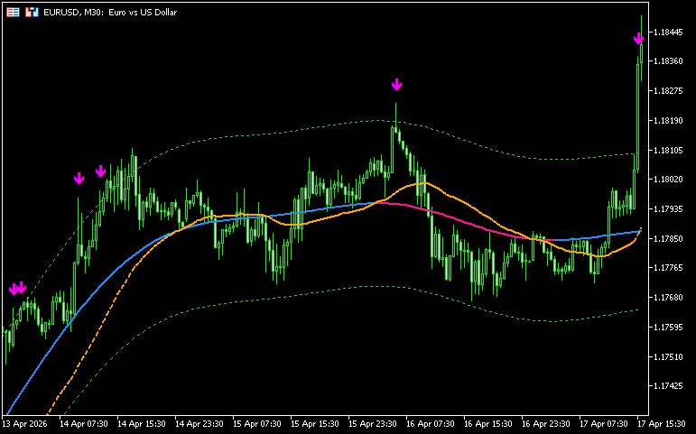
Task: Click the price label 1.17935
Action: point(668,208)
